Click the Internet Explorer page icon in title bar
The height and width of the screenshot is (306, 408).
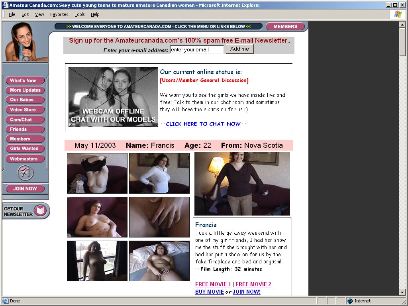(5, 5)
